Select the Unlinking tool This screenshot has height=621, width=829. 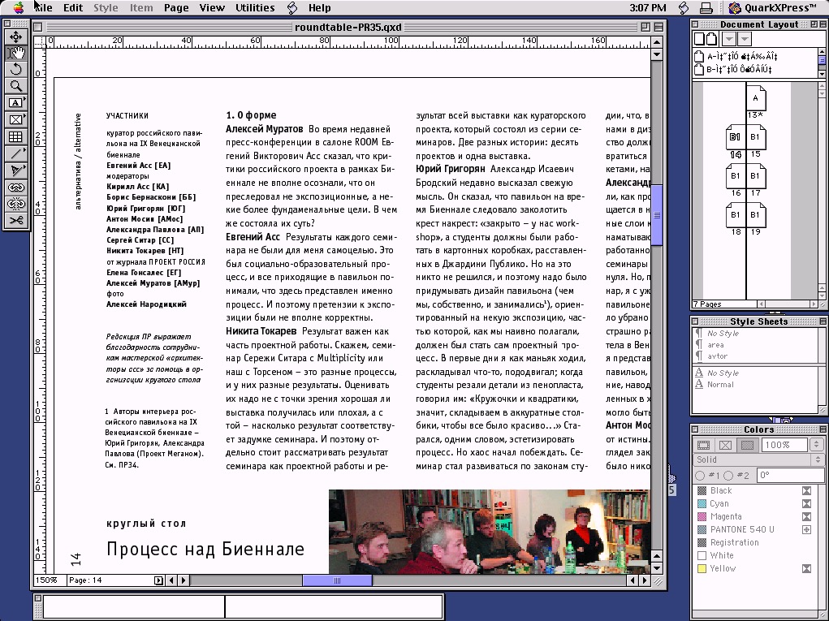(16, 204)
